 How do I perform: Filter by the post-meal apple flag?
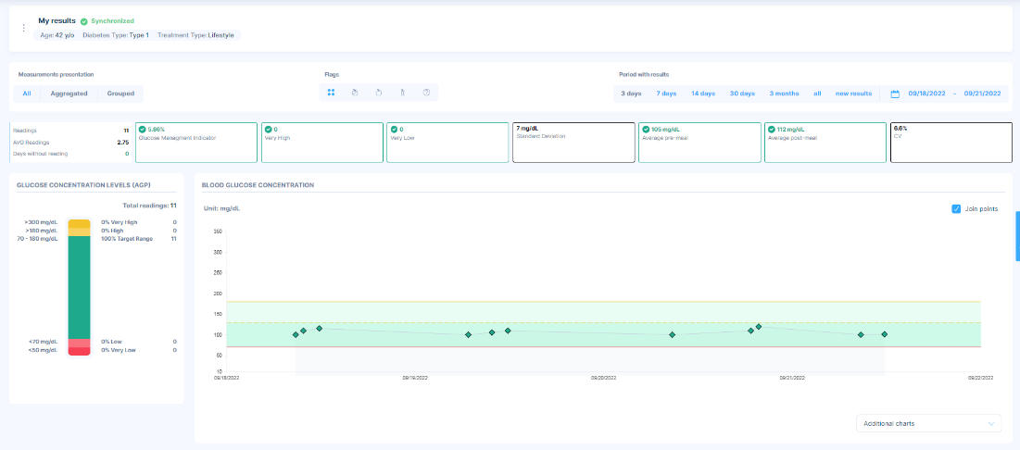(379, 93)
